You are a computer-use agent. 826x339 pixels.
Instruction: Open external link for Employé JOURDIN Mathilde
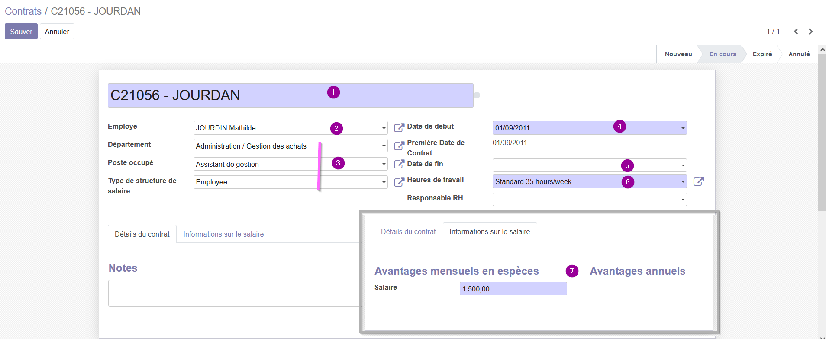[x=399, y=128]
